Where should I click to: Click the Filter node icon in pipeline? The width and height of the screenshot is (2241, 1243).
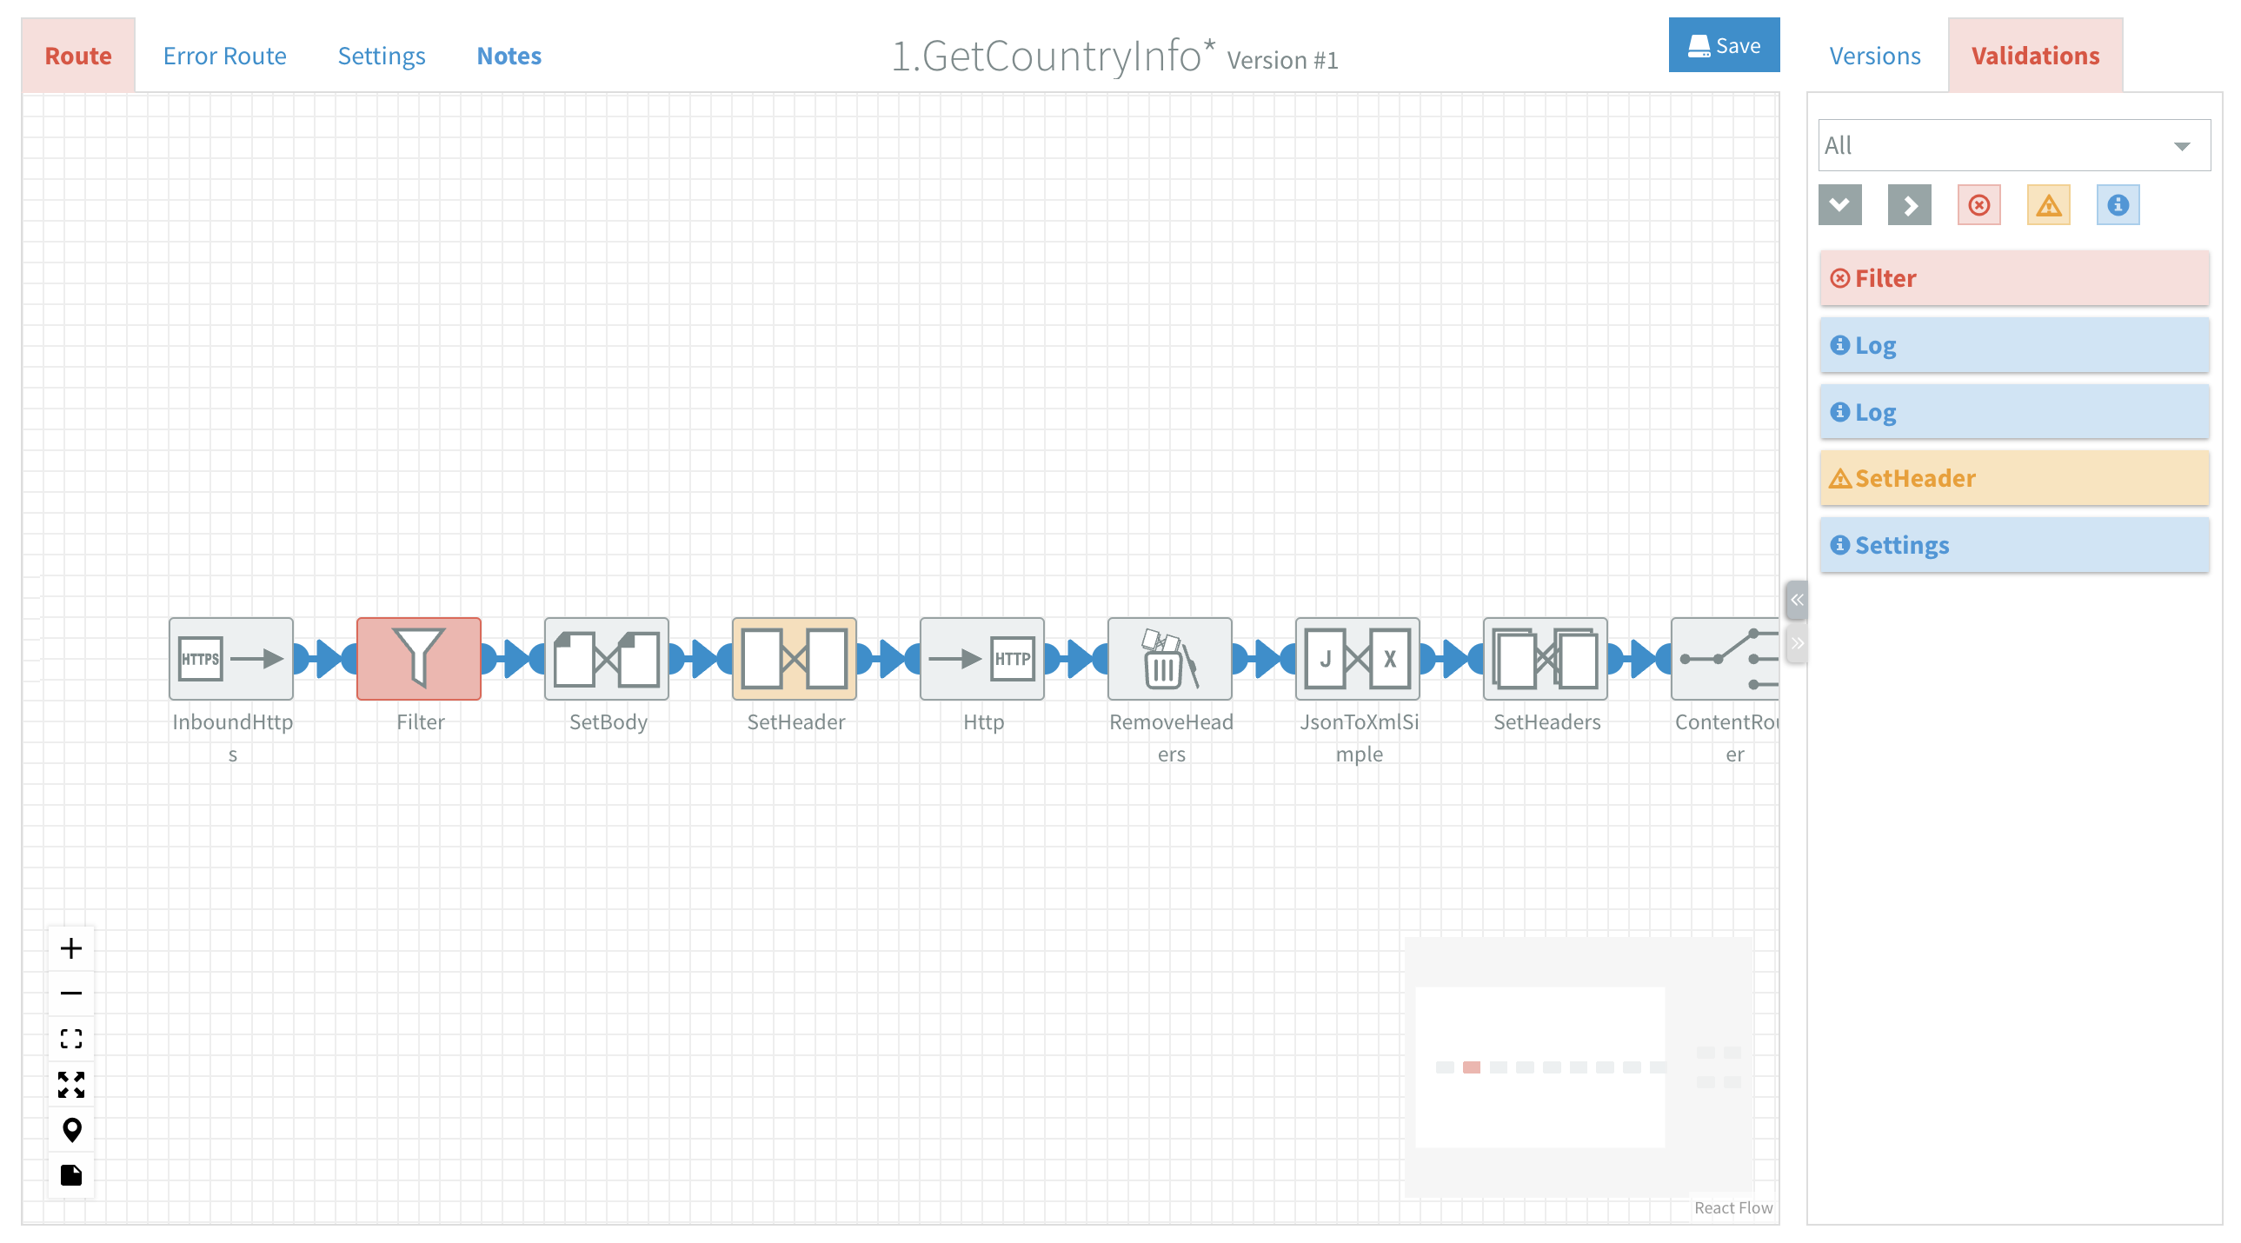(x=419, y=658)
